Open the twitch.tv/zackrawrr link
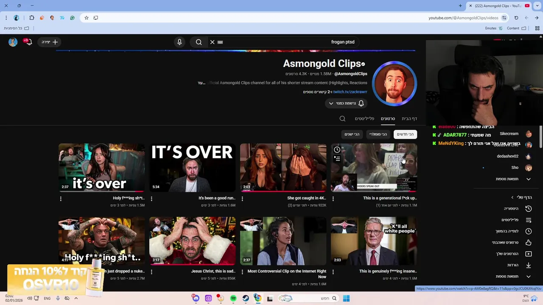 point(350,92)
